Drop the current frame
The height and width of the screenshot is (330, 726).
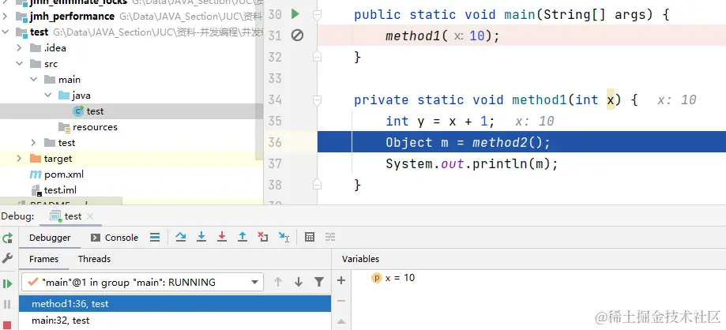pyautogui.click(x=263, y=238)
